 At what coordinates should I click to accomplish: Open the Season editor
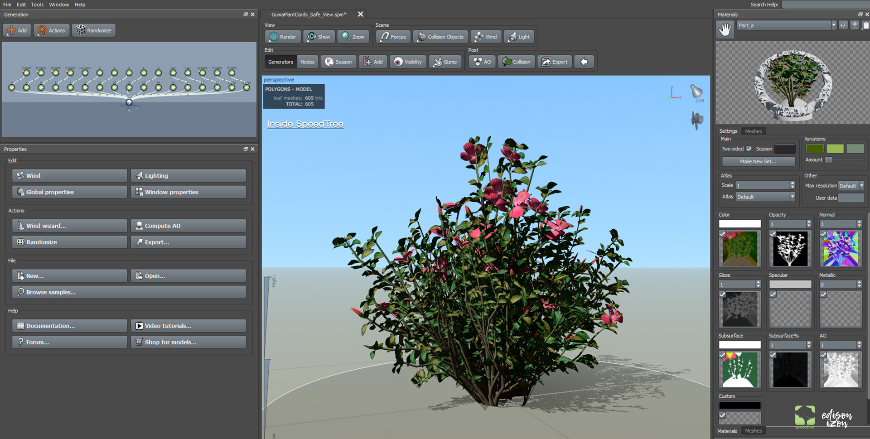(x=338, y=62)
